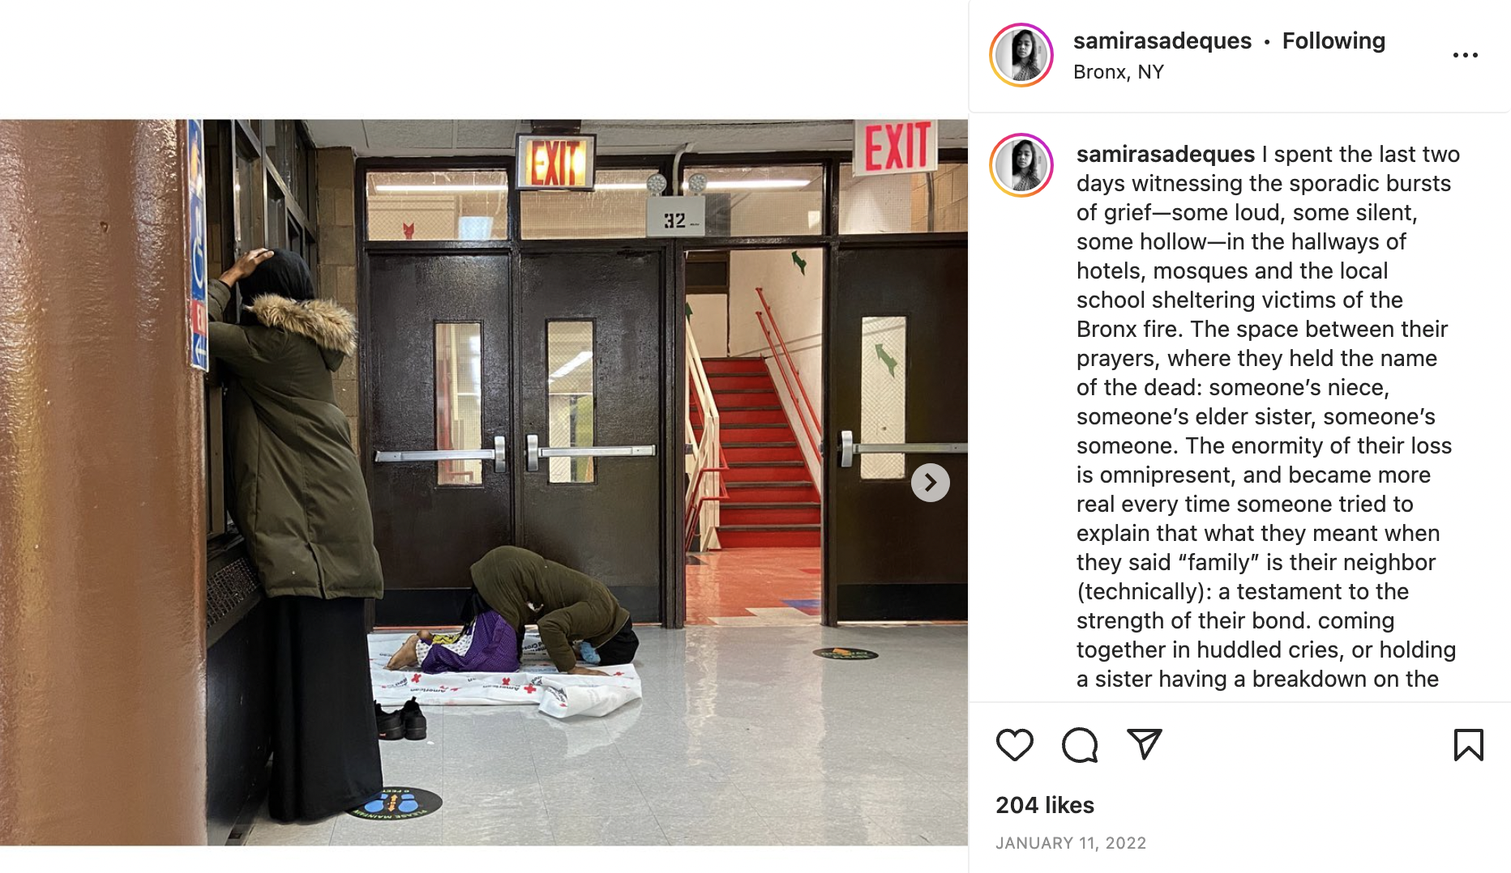Click samirasadeques username in the caption
1511x873 pixels.
point(1165,154)
